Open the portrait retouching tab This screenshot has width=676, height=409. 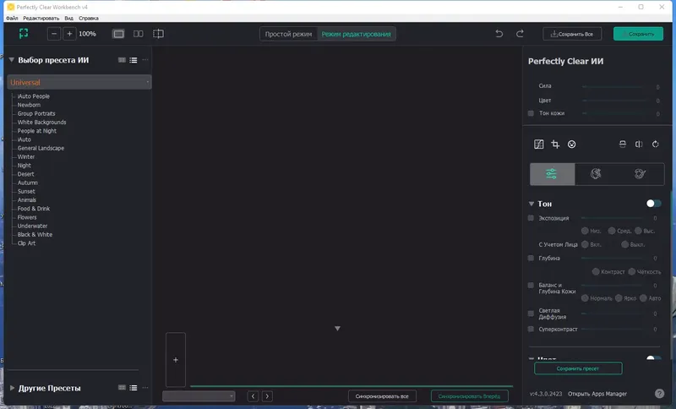click(x=596, y=174)
